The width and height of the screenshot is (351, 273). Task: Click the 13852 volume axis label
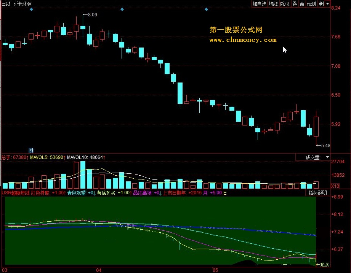tap(338, 175)
